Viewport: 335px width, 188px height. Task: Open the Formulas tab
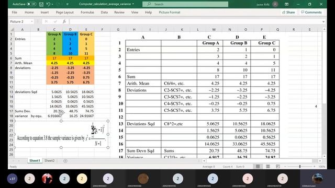pos(87,13)
